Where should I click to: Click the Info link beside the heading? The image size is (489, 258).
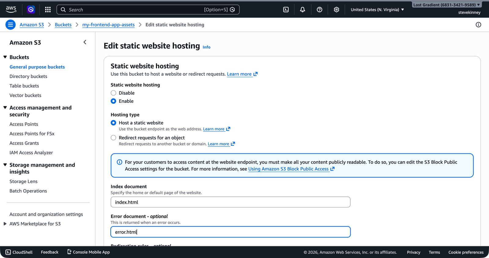(207, 47)
